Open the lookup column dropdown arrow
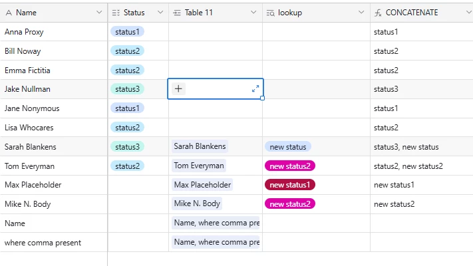Screen dimensions: 473x266 tap(361, 13)
